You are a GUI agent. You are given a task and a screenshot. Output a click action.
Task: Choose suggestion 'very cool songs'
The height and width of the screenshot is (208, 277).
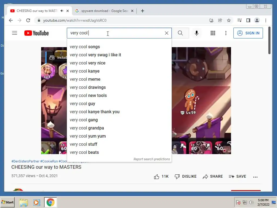coord(119,47)
